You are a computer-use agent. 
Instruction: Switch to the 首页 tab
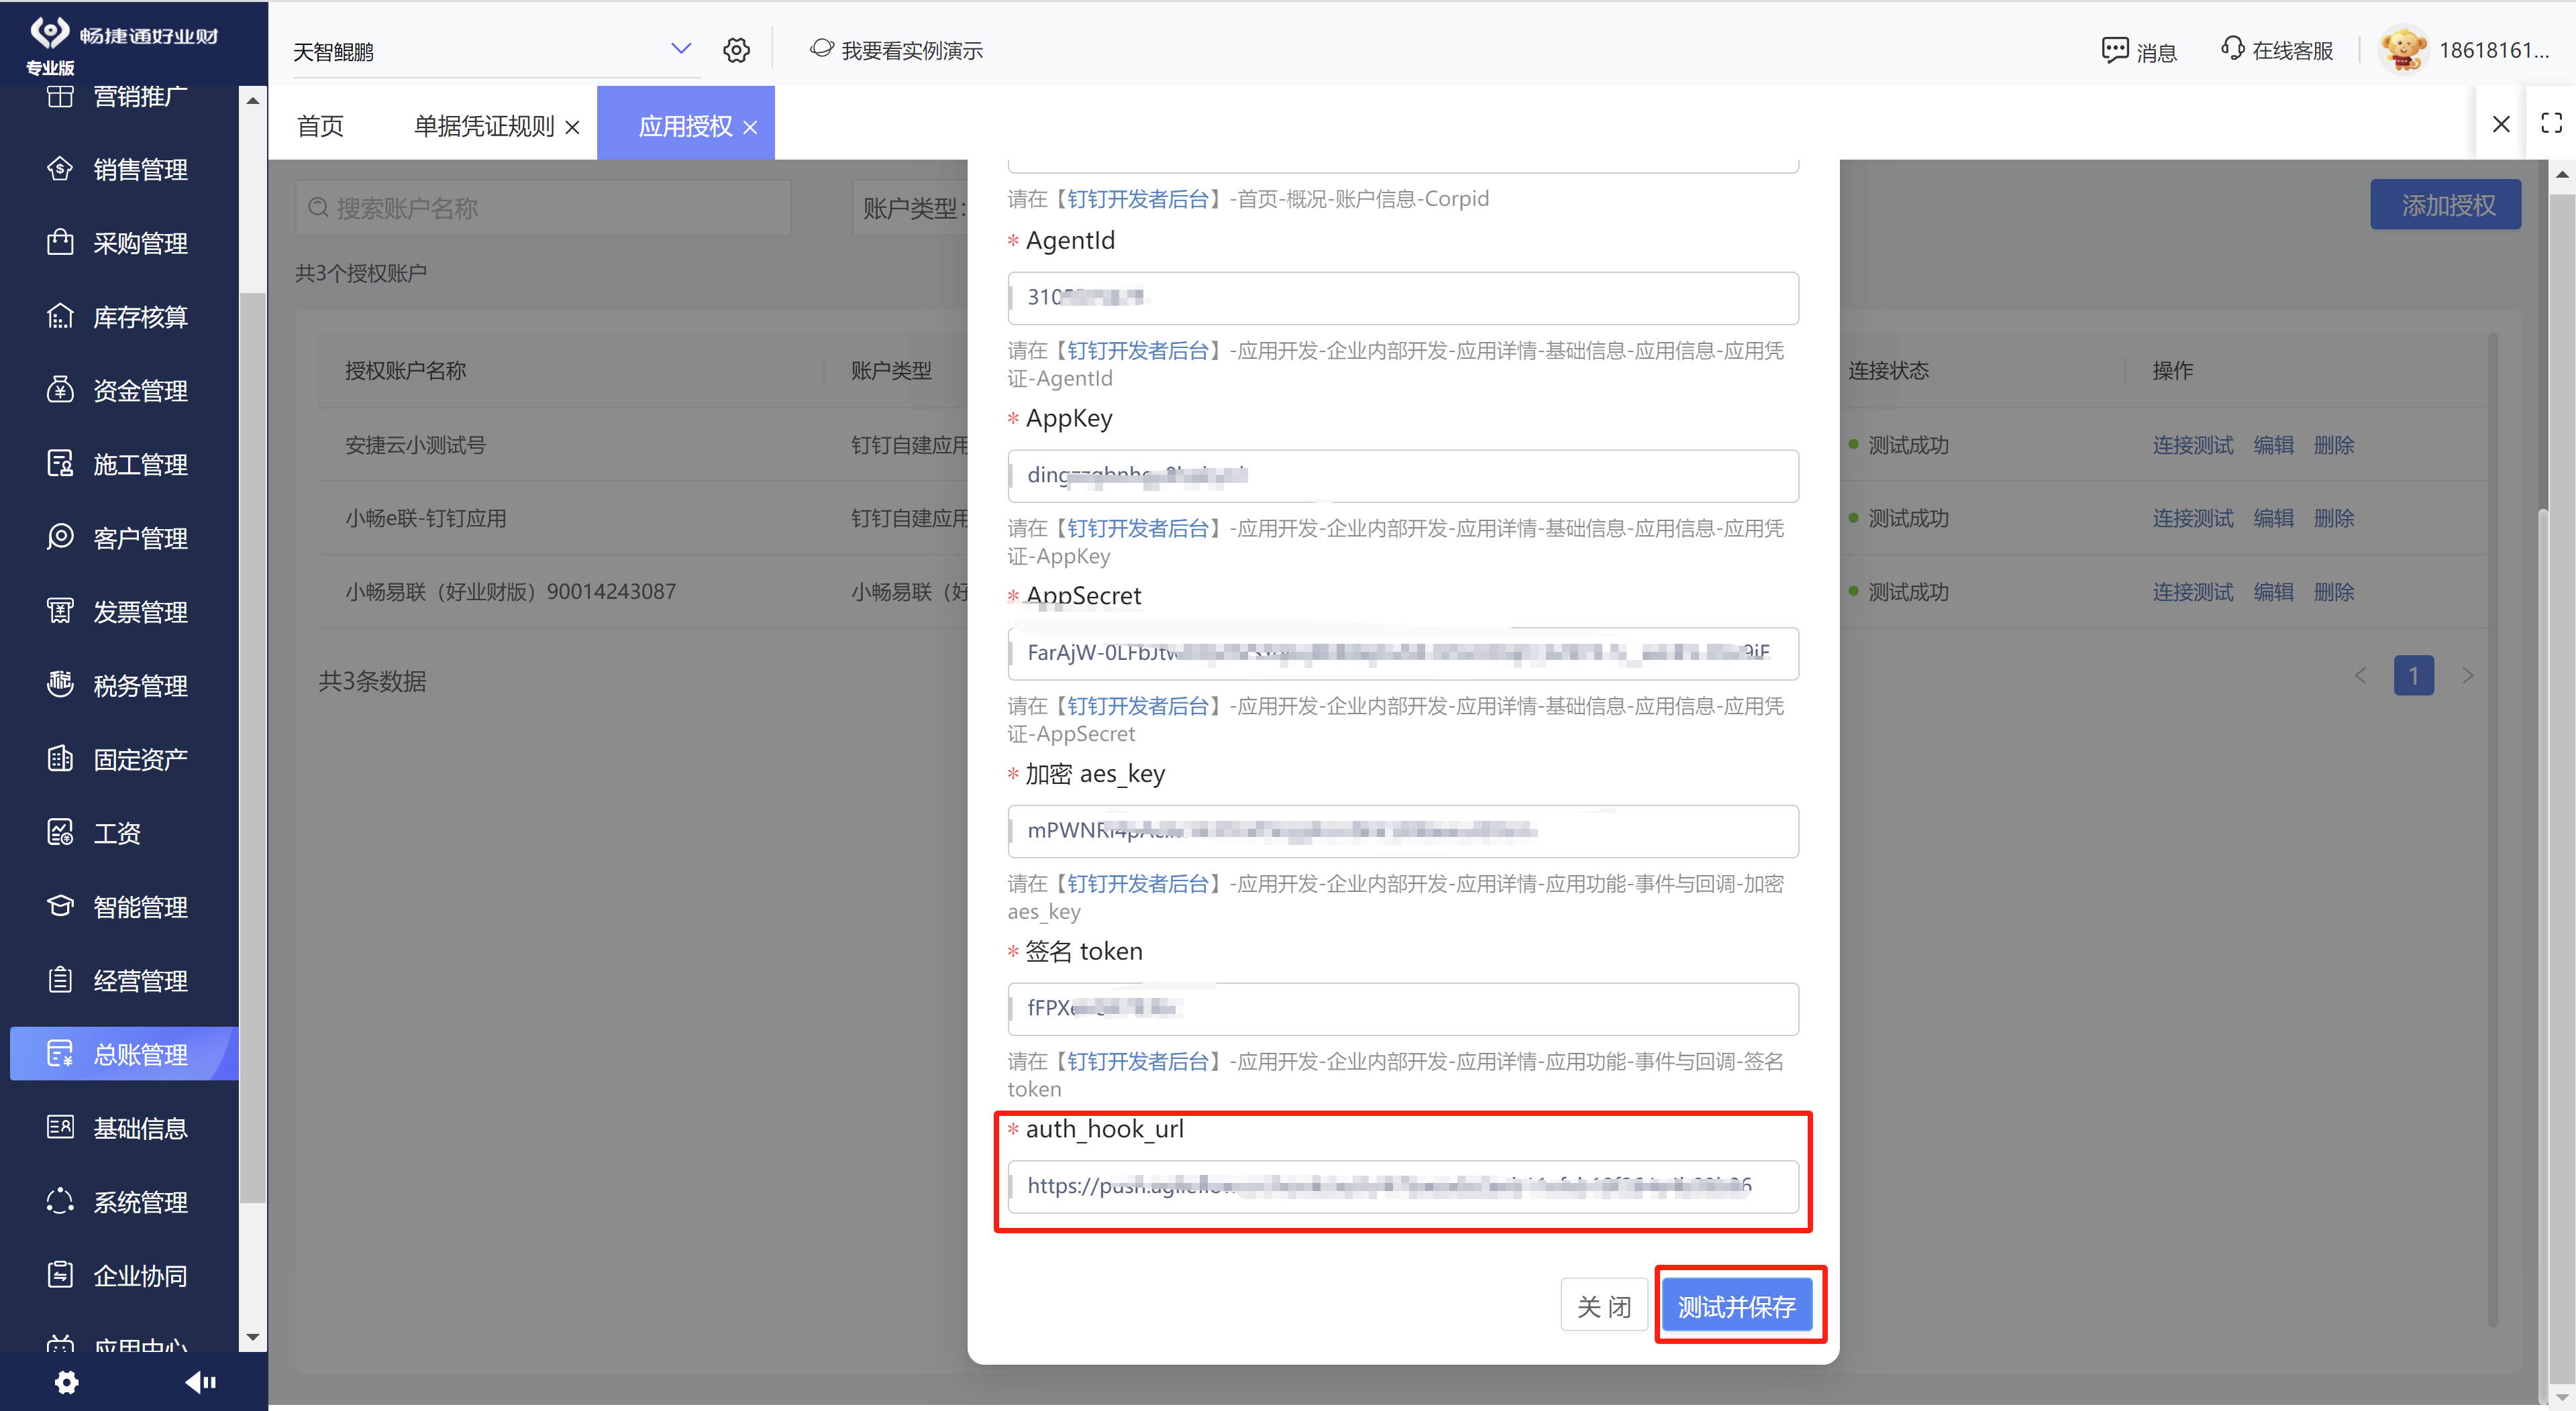(x=320, y=126)
